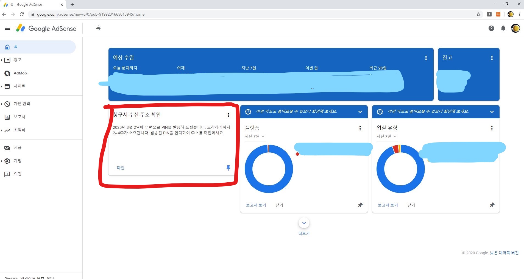Open the 예상 수입 card options menu
Viewport: 524px width, 279px height.
(426, 58)
